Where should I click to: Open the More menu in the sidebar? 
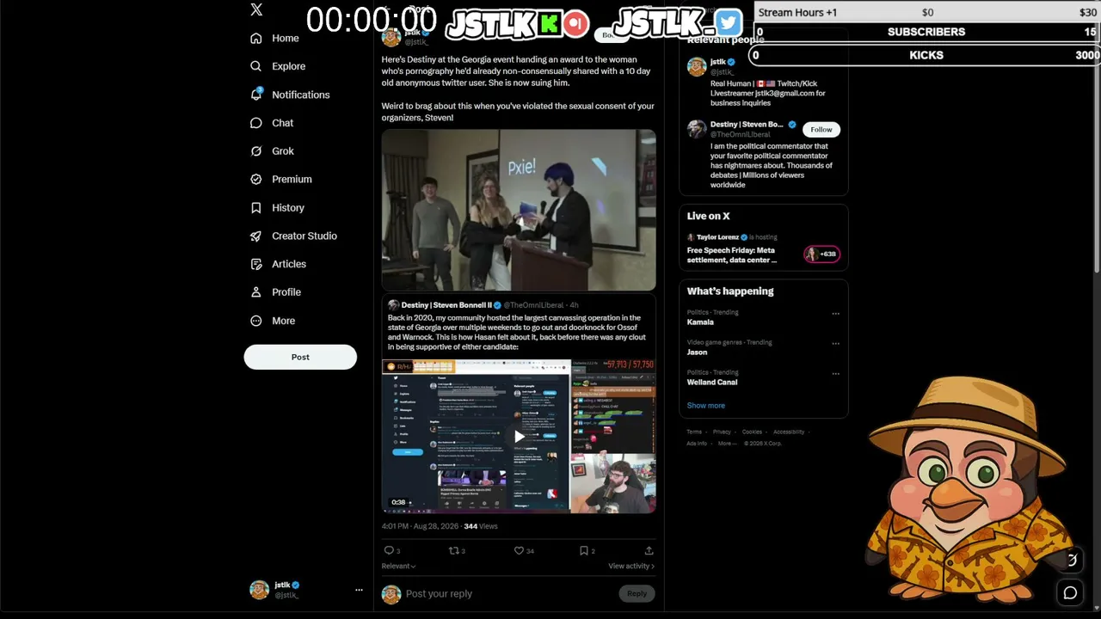273,321
